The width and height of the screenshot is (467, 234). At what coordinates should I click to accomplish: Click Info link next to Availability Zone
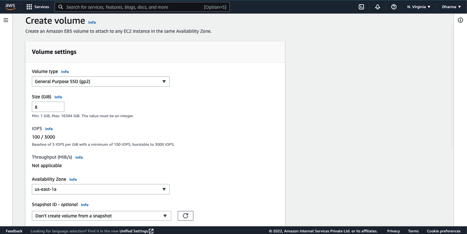click(73, 179)
